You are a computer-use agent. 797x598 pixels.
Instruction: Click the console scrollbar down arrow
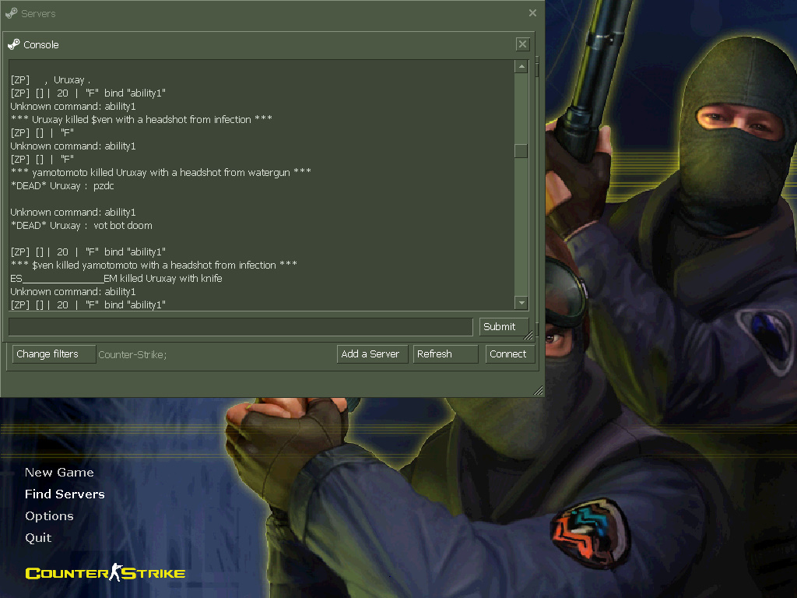(521, 303)
